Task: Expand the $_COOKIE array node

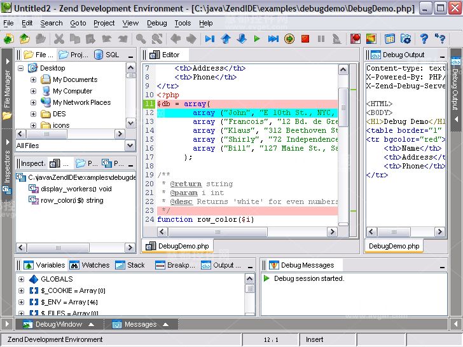Action: click(x=21, y=290)
